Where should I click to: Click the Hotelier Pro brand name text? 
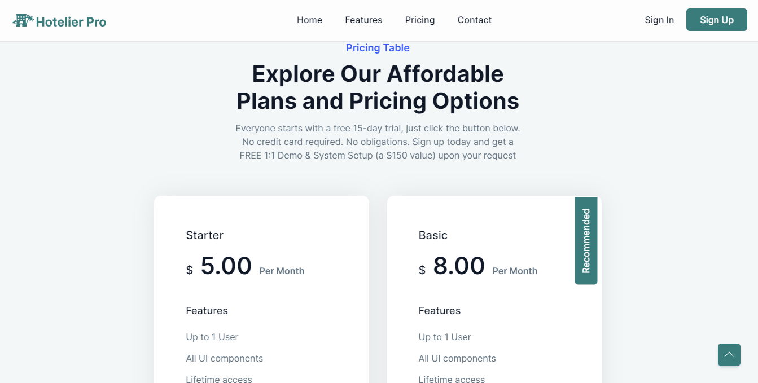71,22
